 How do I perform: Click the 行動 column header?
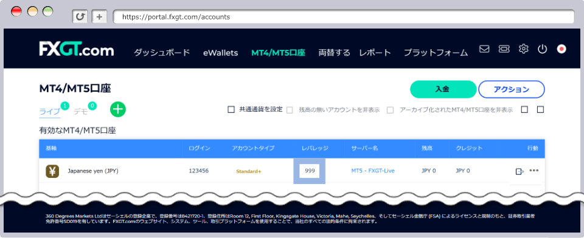[x=533, y=148]
